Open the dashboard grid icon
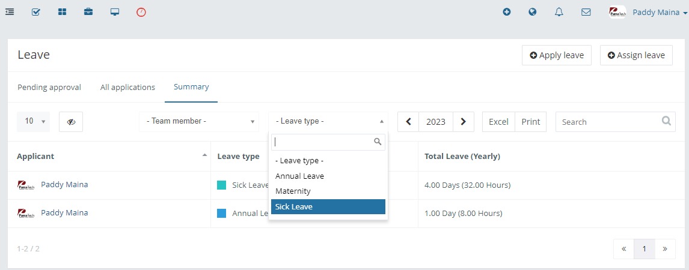Viewport: 689px width, 270px height. 62,12
